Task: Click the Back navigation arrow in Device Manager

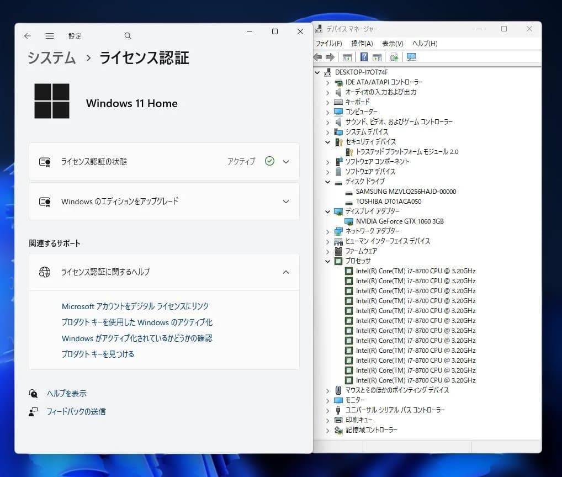Action: tap(316, 57)
